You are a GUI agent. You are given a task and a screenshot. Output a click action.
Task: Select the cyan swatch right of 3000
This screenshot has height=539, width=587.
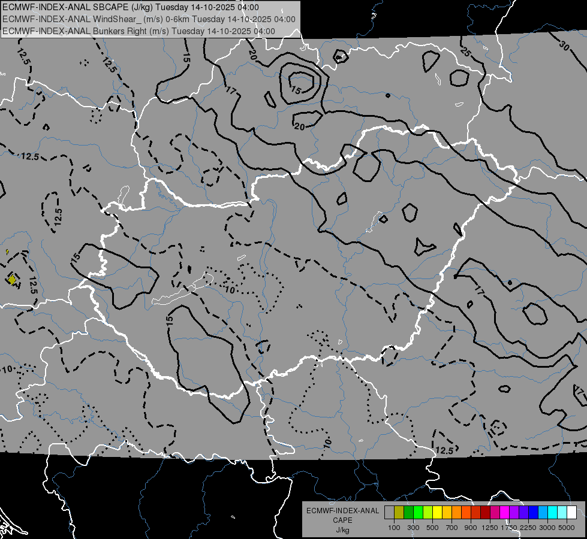[553, 513]
